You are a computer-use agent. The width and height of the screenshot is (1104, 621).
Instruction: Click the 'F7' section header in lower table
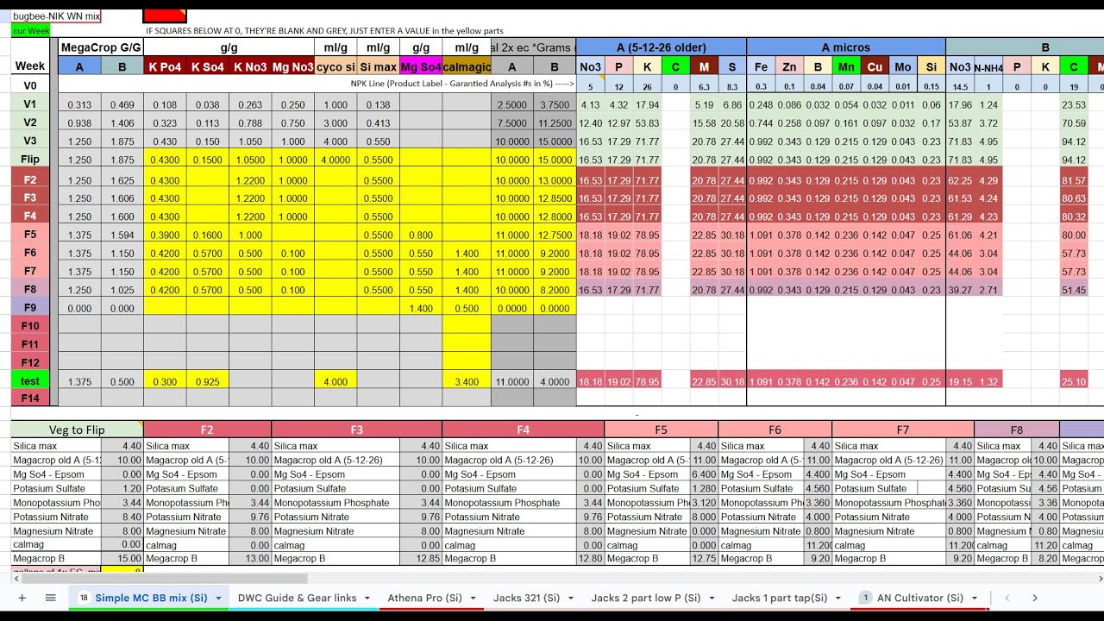tap(903, 430)
